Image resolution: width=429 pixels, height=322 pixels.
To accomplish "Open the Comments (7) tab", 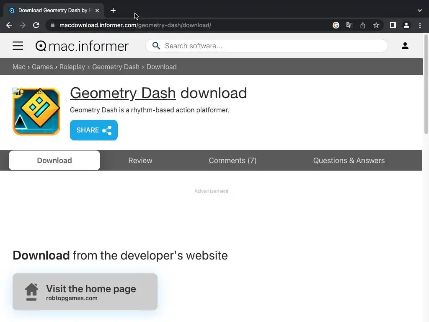I will [233, 161].
